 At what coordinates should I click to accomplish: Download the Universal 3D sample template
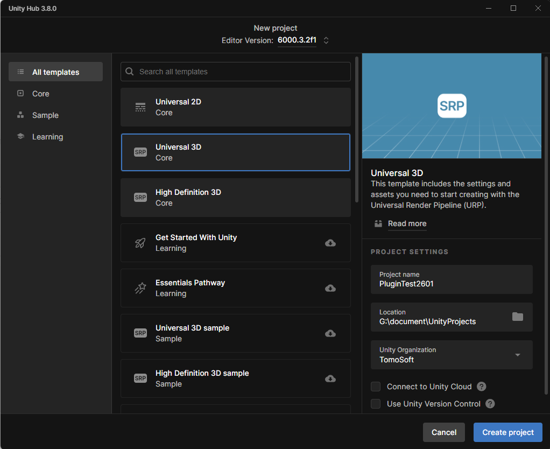click(x=330, y=333)
